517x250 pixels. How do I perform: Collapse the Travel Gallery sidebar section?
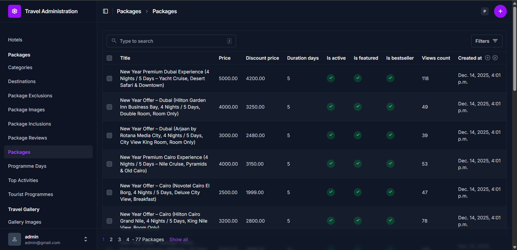click(x=24, y=209)
